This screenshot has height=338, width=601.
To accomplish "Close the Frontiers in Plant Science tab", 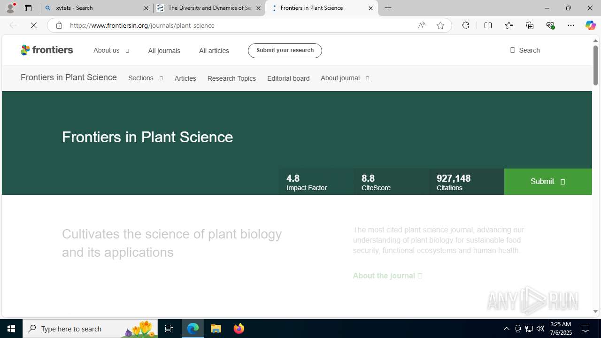I will 370,8.
